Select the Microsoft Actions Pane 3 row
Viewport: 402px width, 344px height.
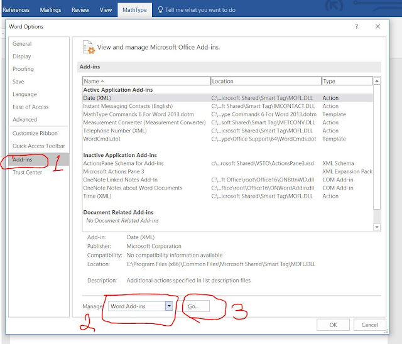pos(227,171)
